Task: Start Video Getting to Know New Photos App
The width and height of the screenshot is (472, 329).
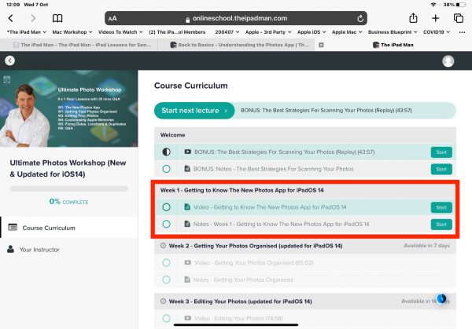Action: coord(441,207)
